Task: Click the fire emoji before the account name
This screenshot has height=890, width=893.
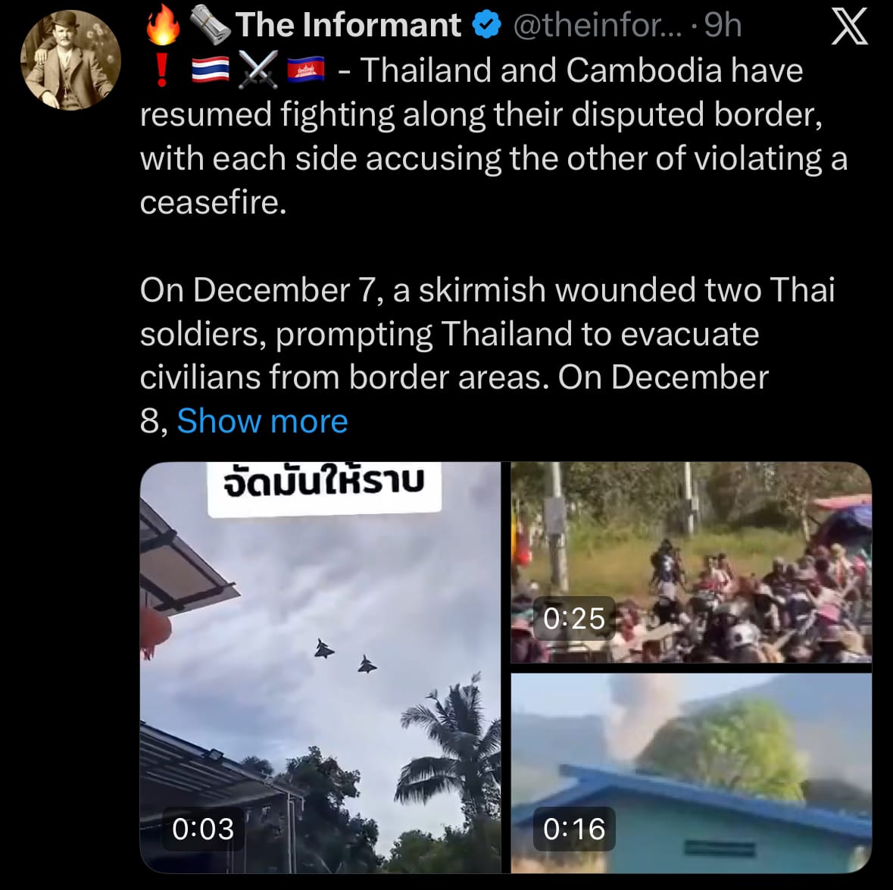Action: click(163, 24)
